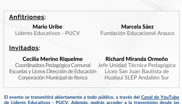
Task: Click the 'Liceo San Juan Bautista de' line
Action: (x=136, y=71)
